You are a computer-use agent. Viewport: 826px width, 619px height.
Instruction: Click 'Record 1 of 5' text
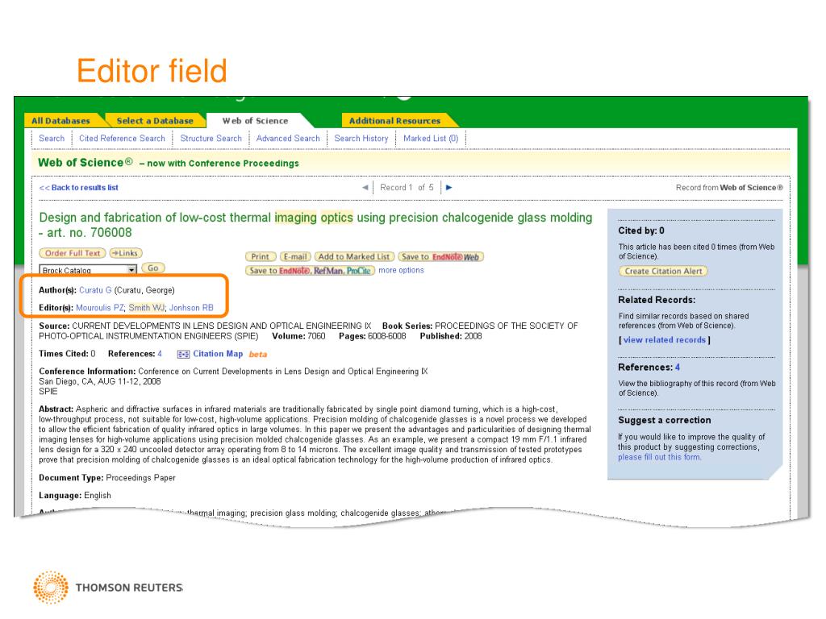tap(407, 187)
